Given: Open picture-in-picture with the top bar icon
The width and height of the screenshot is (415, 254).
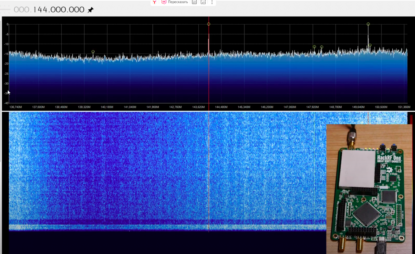Looking at the screenshot, I should coord(203,2).
